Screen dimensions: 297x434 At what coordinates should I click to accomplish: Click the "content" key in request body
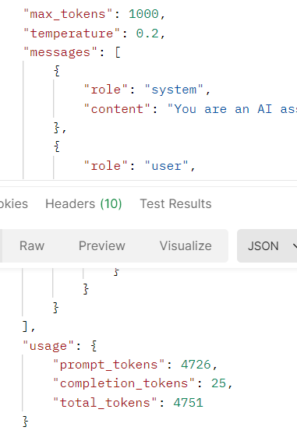click(118, 109)
